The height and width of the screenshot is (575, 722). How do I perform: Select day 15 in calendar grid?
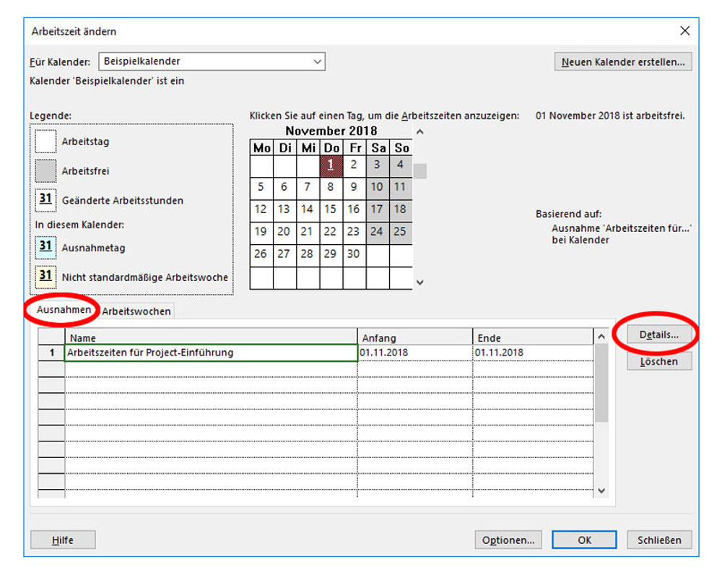tap(330, 209)
